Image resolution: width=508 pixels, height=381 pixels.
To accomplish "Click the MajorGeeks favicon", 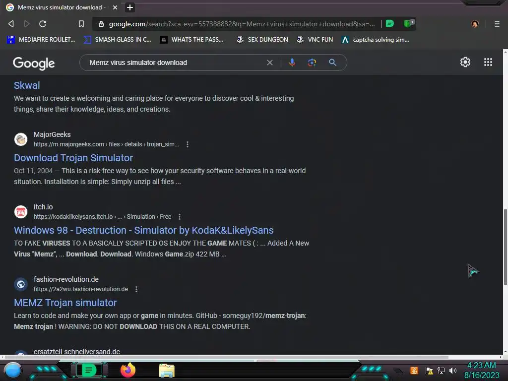I will (21, 139).
